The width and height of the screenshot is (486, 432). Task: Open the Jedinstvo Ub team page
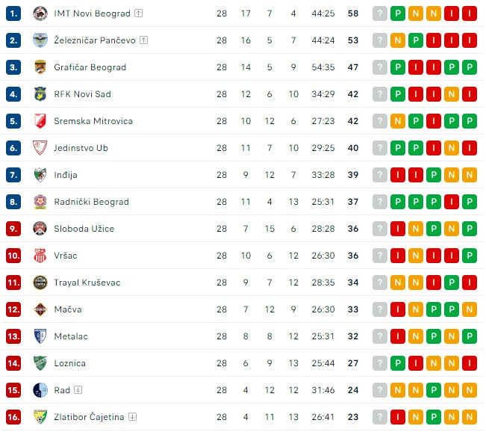(81, 148)
